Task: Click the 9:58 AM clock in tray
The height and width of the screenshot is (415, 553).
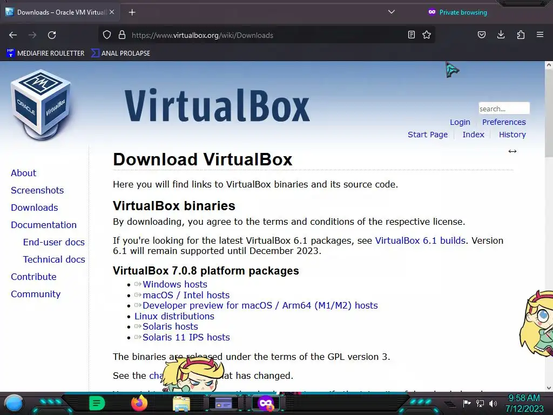Action: [x=524, y=398]
